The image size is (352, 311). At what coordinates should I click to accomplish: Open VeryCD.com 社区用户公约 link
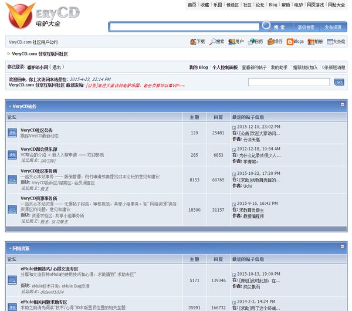33,42
